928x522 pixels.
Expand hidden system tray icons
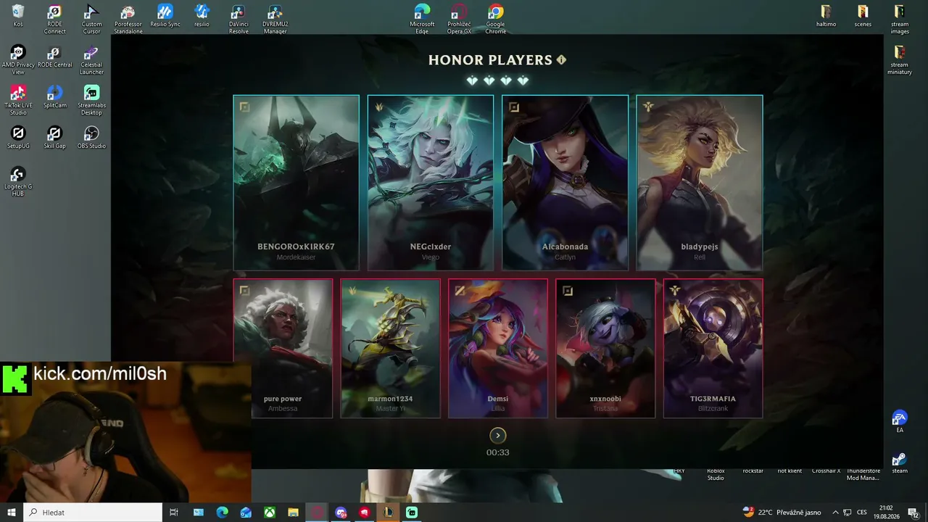pyautogui.click(x=835, y=513)
